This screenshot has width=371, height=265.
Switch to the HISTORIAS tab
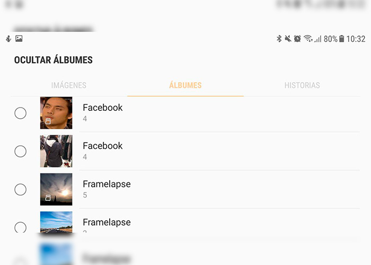302,85
